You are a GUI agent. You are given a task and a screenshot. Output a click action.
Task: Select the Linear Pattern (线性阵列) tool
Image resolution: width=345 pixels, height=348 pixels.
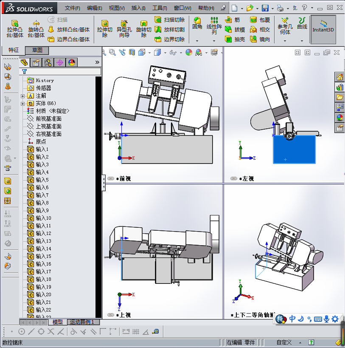point(214,25)
